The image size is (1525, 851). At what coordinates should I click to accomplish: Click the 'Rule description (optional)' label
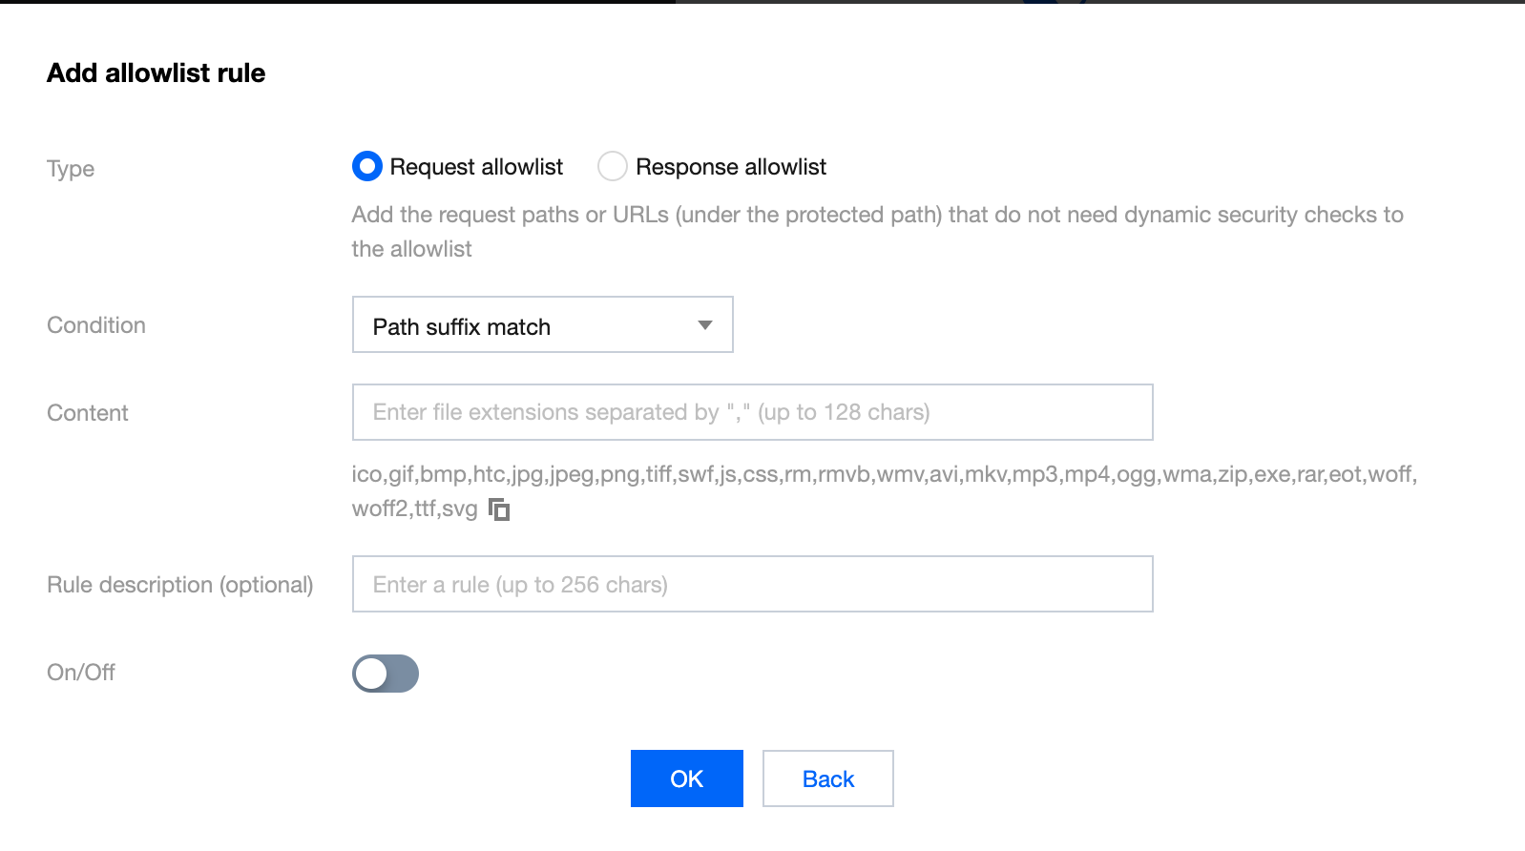[180, 585]
